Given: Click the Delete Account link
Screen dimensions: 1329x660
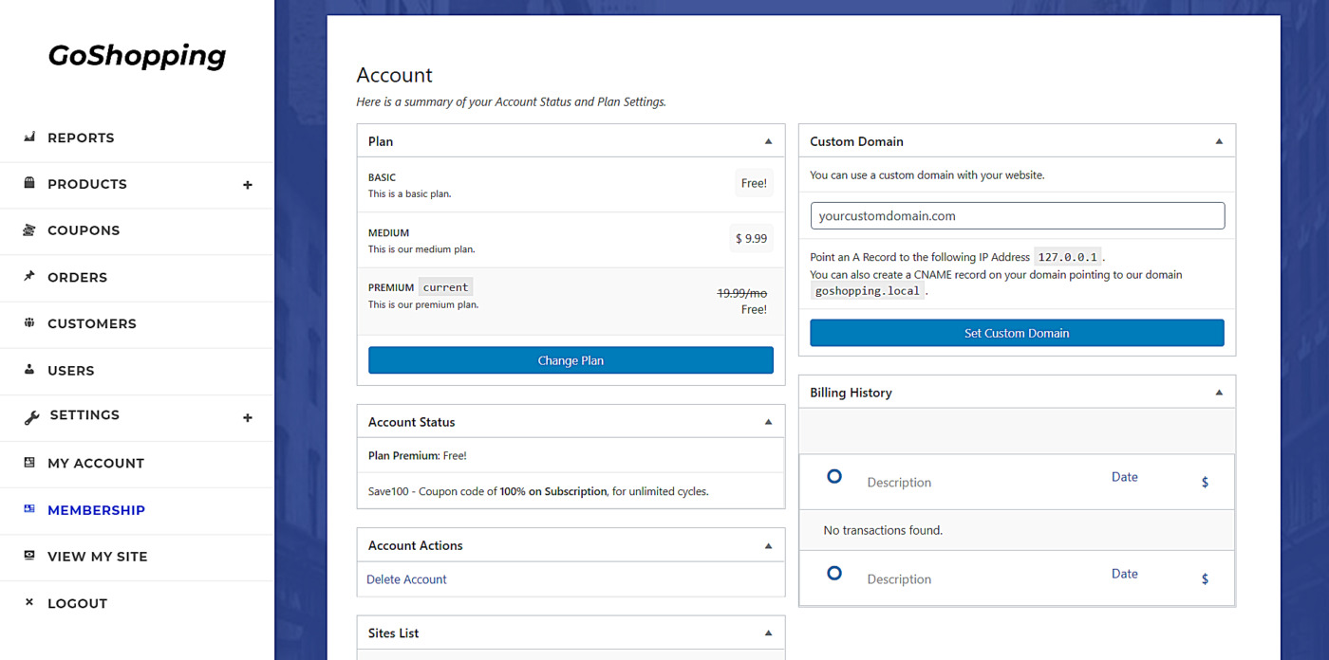Looking at the screenshot, I should 406,579.
